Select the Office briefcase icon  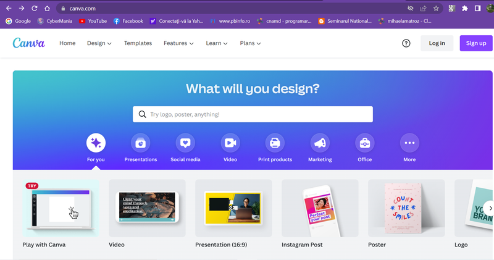click(365, 143)
